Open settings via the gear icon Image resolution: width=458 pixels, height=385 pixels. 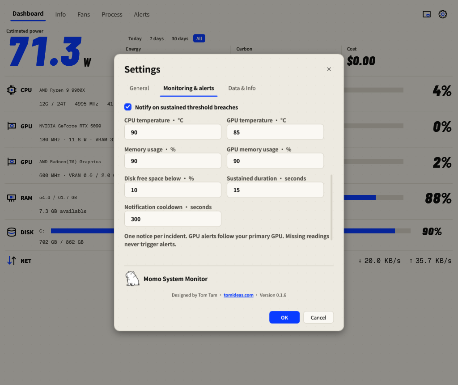point(442,14)
